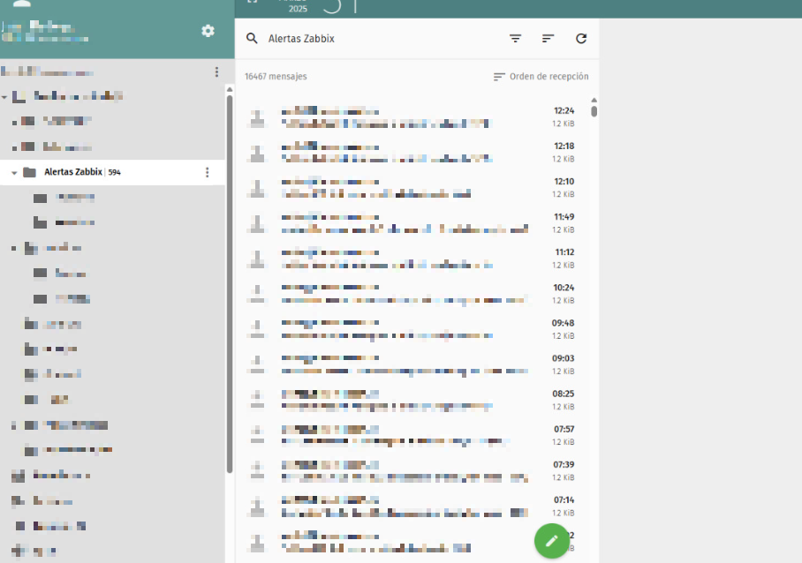Select the Alertas Zabbix folder

(x=74, y=172)
